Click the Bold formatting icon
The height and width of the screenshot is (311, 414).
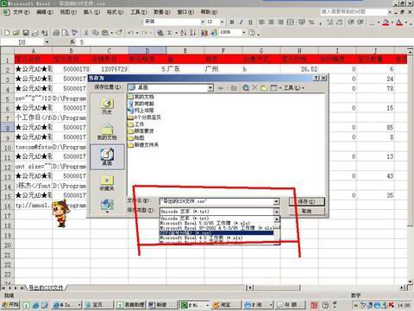click(232, 22)
